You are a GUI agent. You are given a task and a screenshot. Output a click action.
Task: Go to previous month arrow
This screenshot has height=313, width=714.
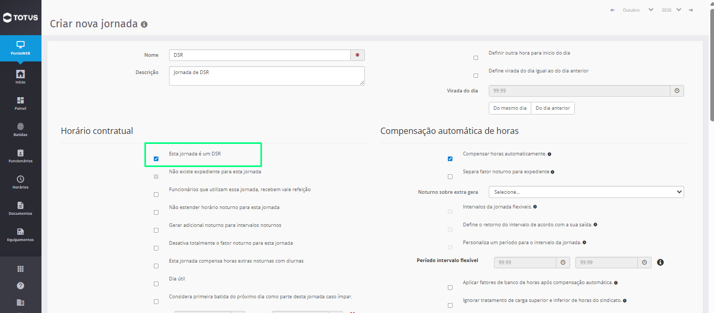coord(612,10)
